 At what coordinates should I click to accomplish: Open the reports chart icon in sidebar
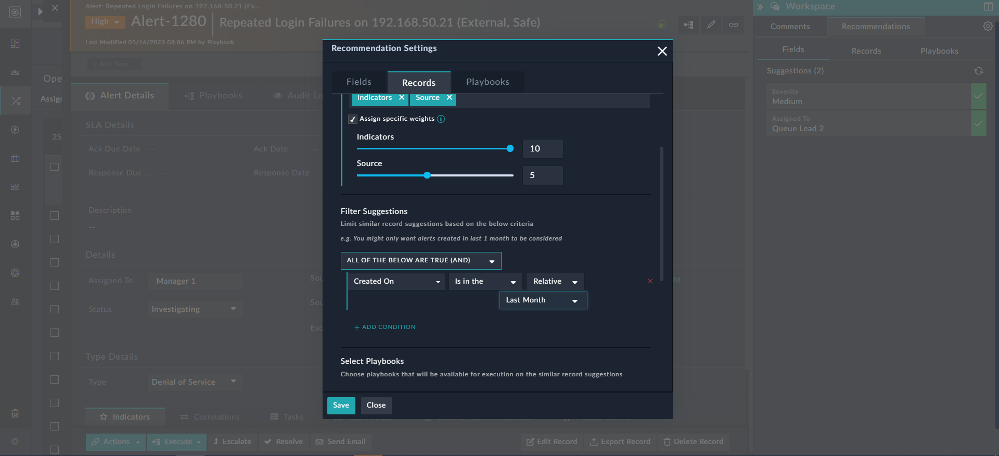(15, 187)
